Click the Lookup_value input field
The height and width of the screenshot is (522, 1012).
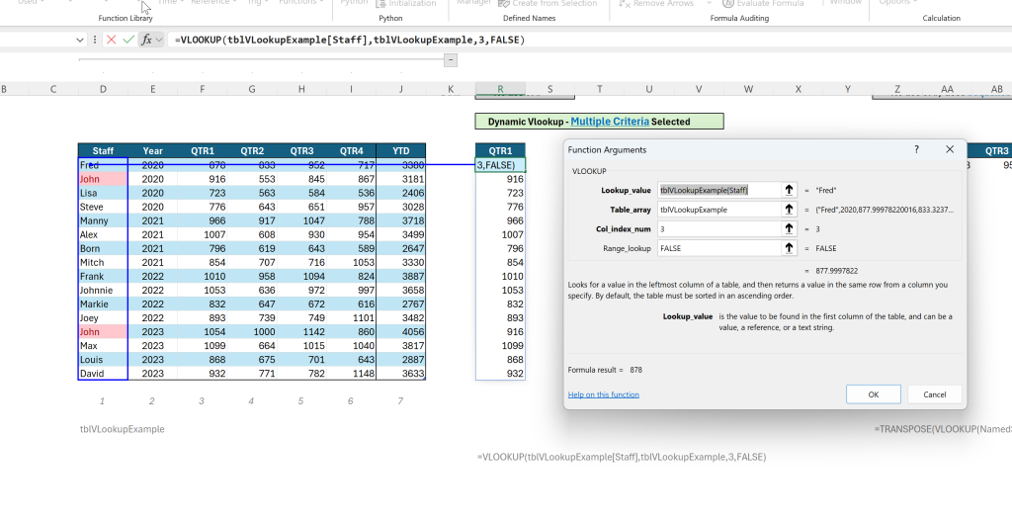pos(719,190)
